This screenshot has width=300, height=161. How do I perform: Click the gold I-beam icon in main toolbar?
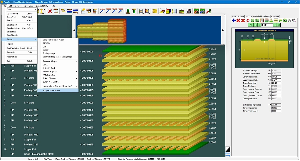click(x=42, y=11)
